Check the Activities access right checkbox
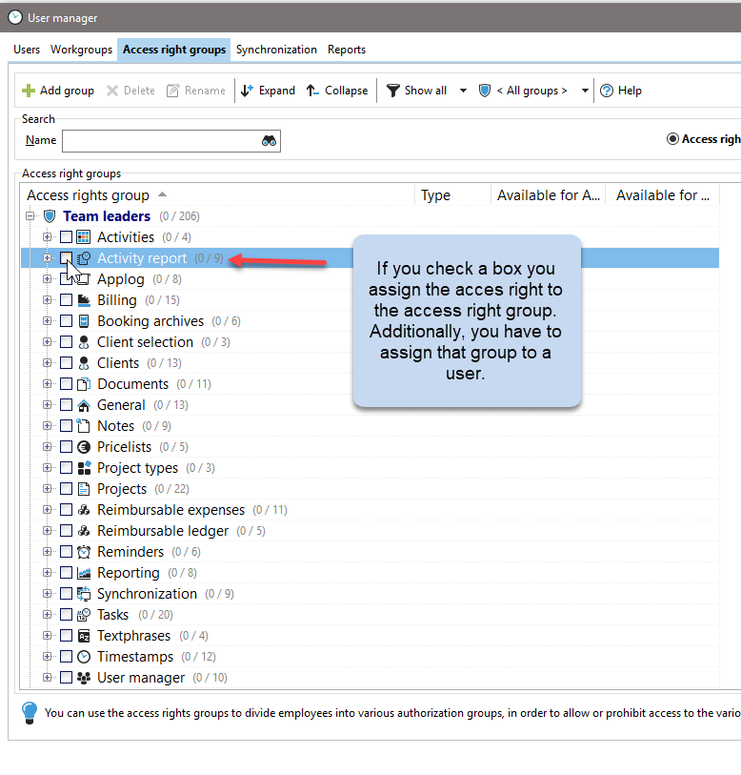 pos(66,237)
